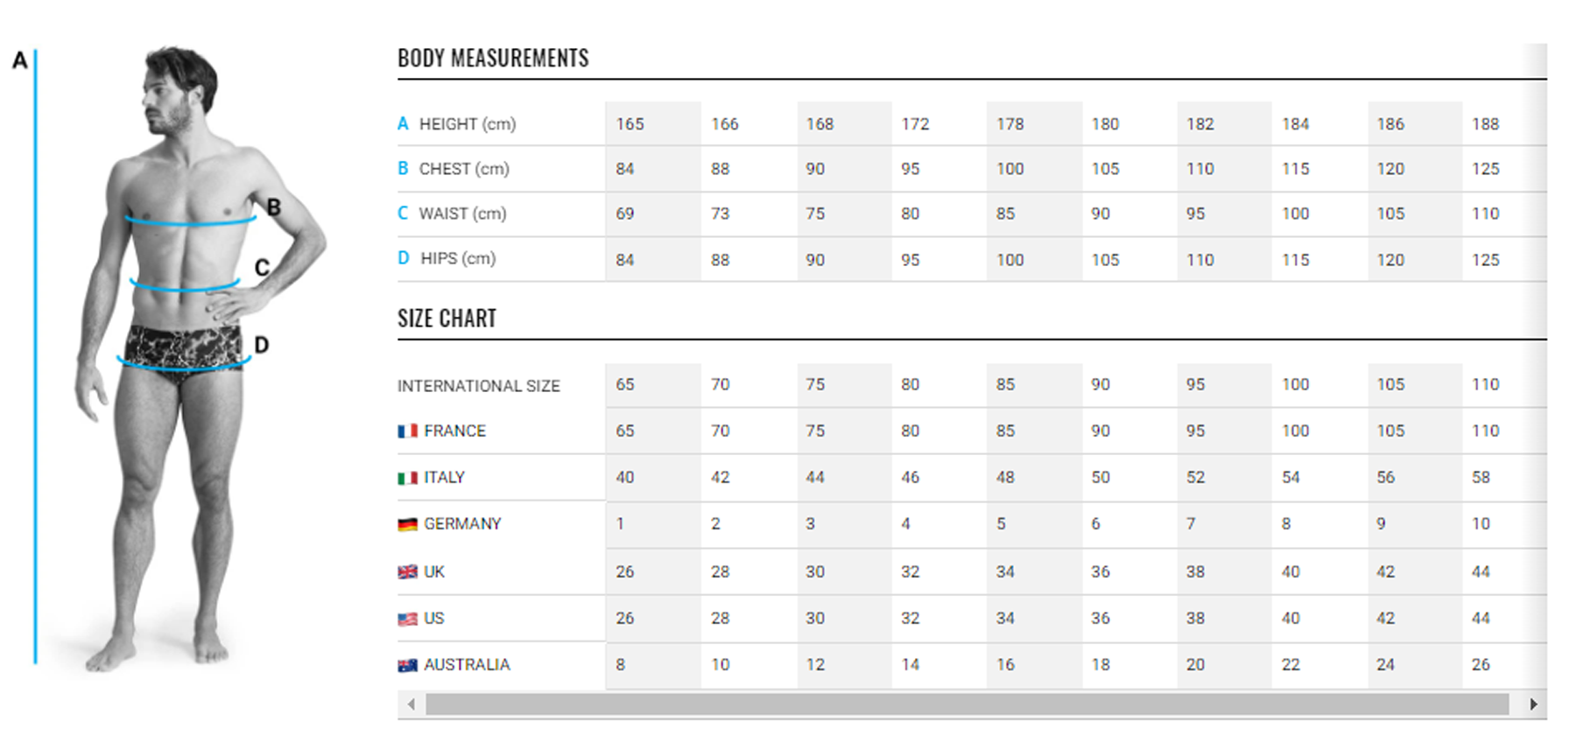This screenshot has width=1576, height=736.
Task: Click the horizontal scrollbar thumb
Action: coord(967,704)
